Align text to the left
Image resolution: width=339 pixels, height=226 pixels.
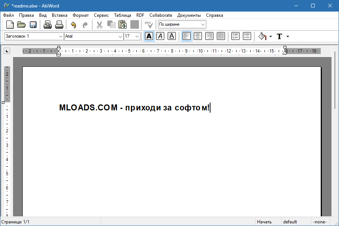click(187, 36)
